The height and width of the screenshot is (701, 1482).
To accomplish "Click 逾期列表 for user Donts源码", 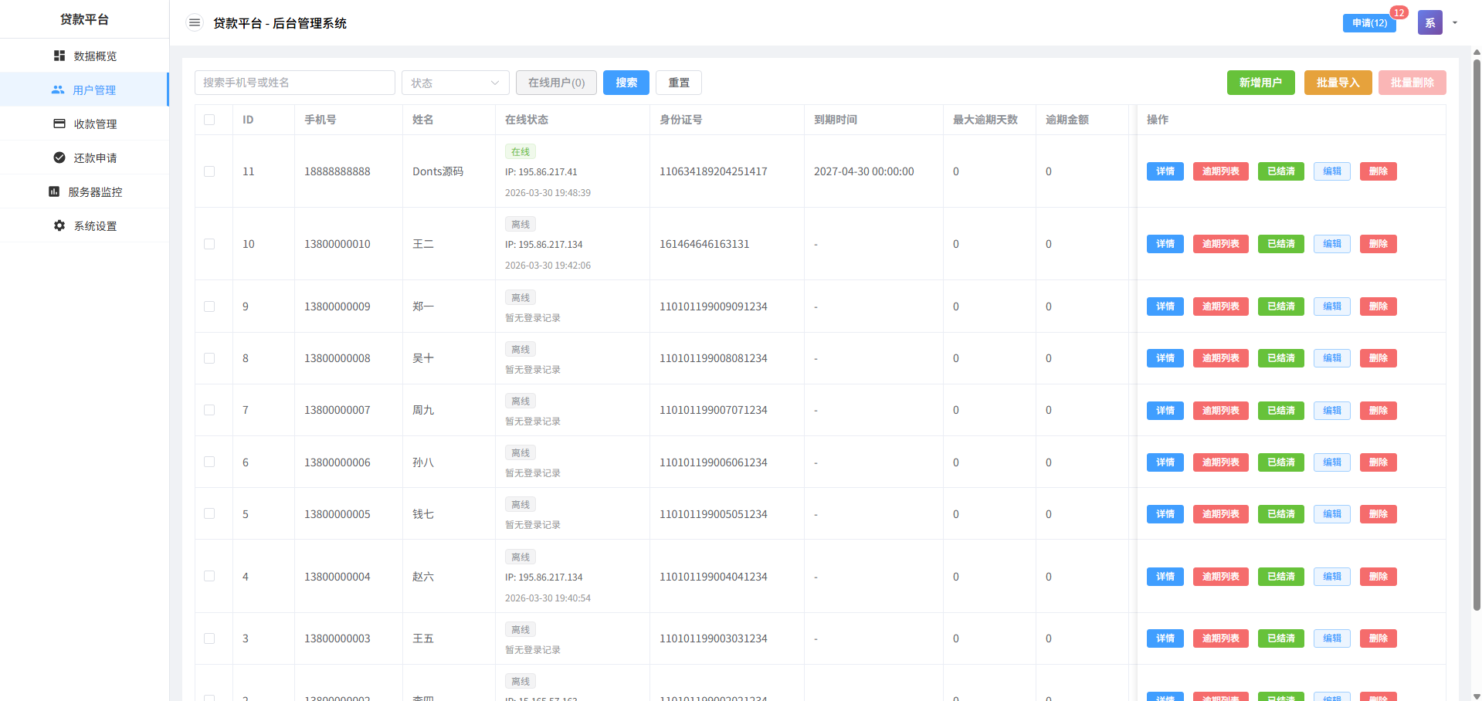I will [1220, 171].
